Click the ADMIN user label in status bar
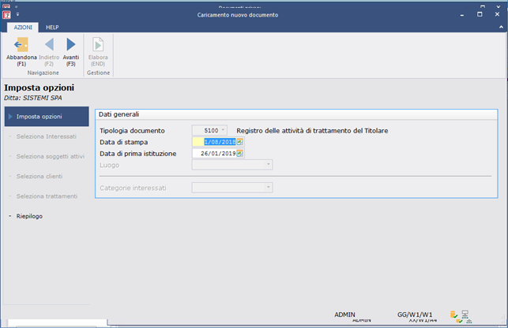The image size is (508, 328). point(344,315)
